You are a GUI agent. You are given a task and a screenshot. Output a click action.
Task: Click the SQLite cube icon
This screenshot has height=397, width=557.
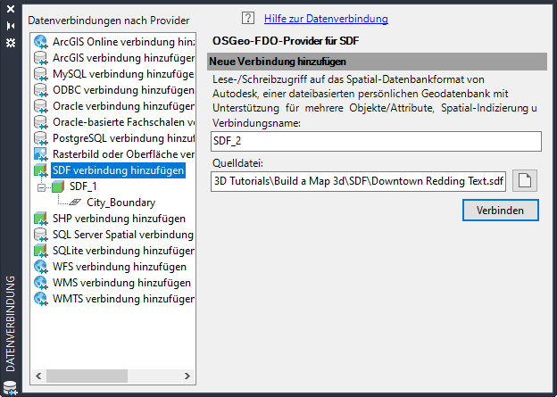coord(40,251)
